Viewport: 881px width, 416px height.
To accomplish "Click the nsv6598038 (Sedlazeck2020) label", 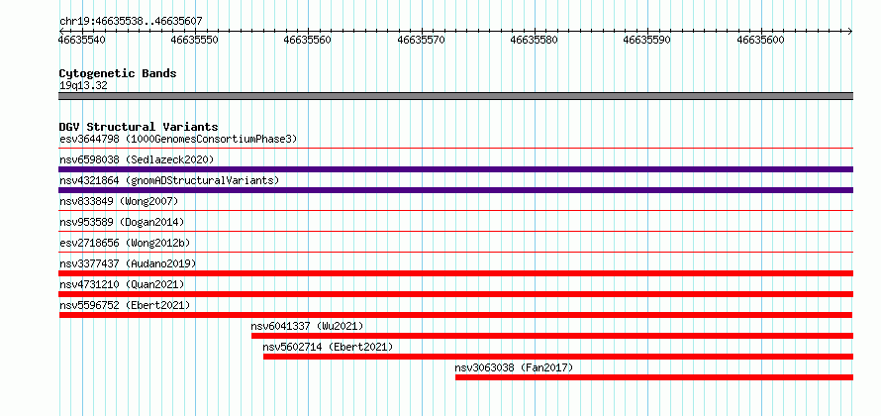I will point(137,159).
